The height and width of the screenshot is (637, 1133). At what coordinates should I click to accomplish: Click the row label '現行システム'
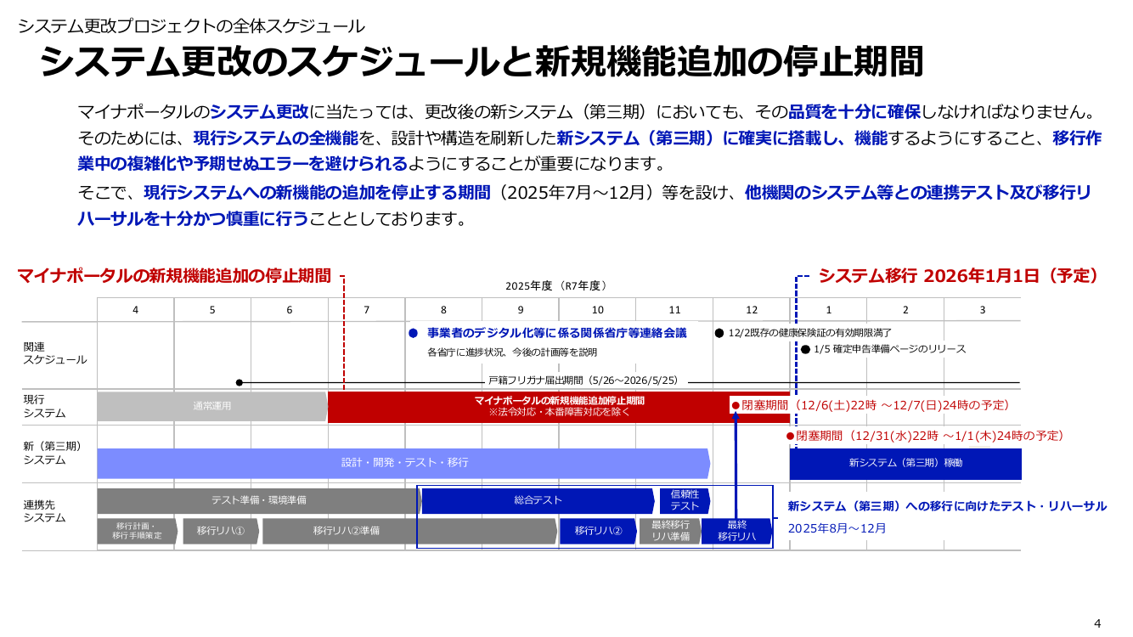[x=44, y=406]
